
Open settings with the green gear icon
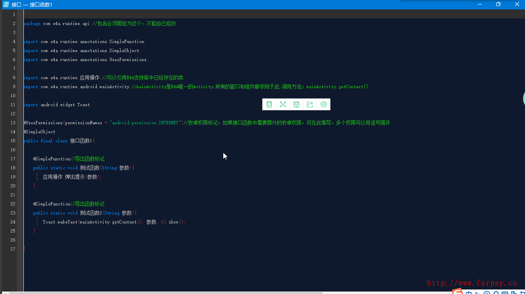323,105
